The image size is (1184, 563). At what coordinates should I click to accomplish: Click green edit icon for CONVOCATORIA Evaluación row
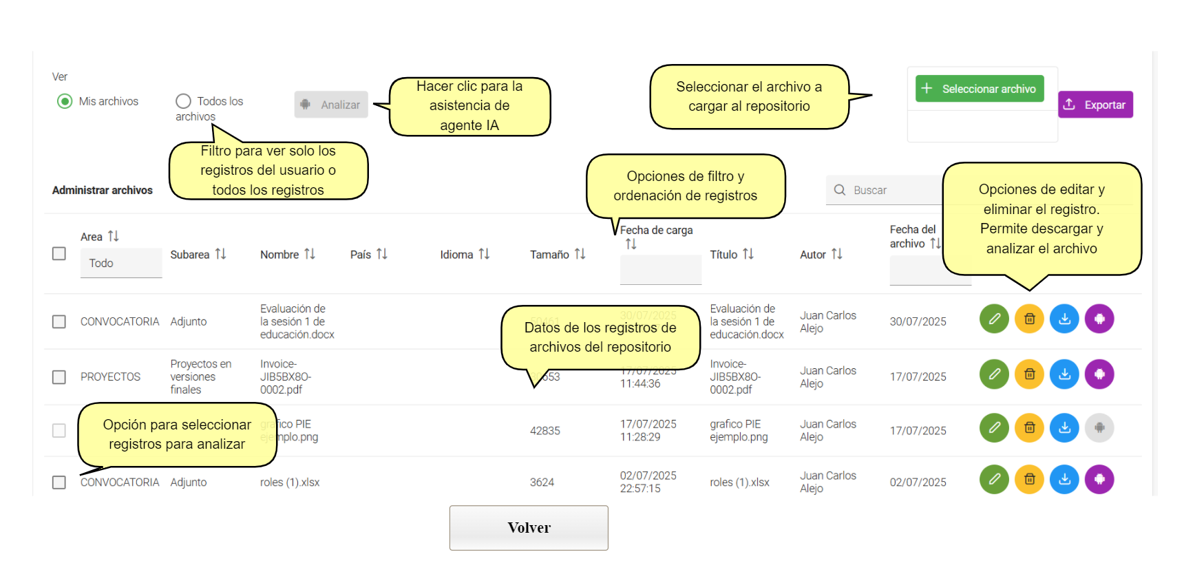(994, 319)
